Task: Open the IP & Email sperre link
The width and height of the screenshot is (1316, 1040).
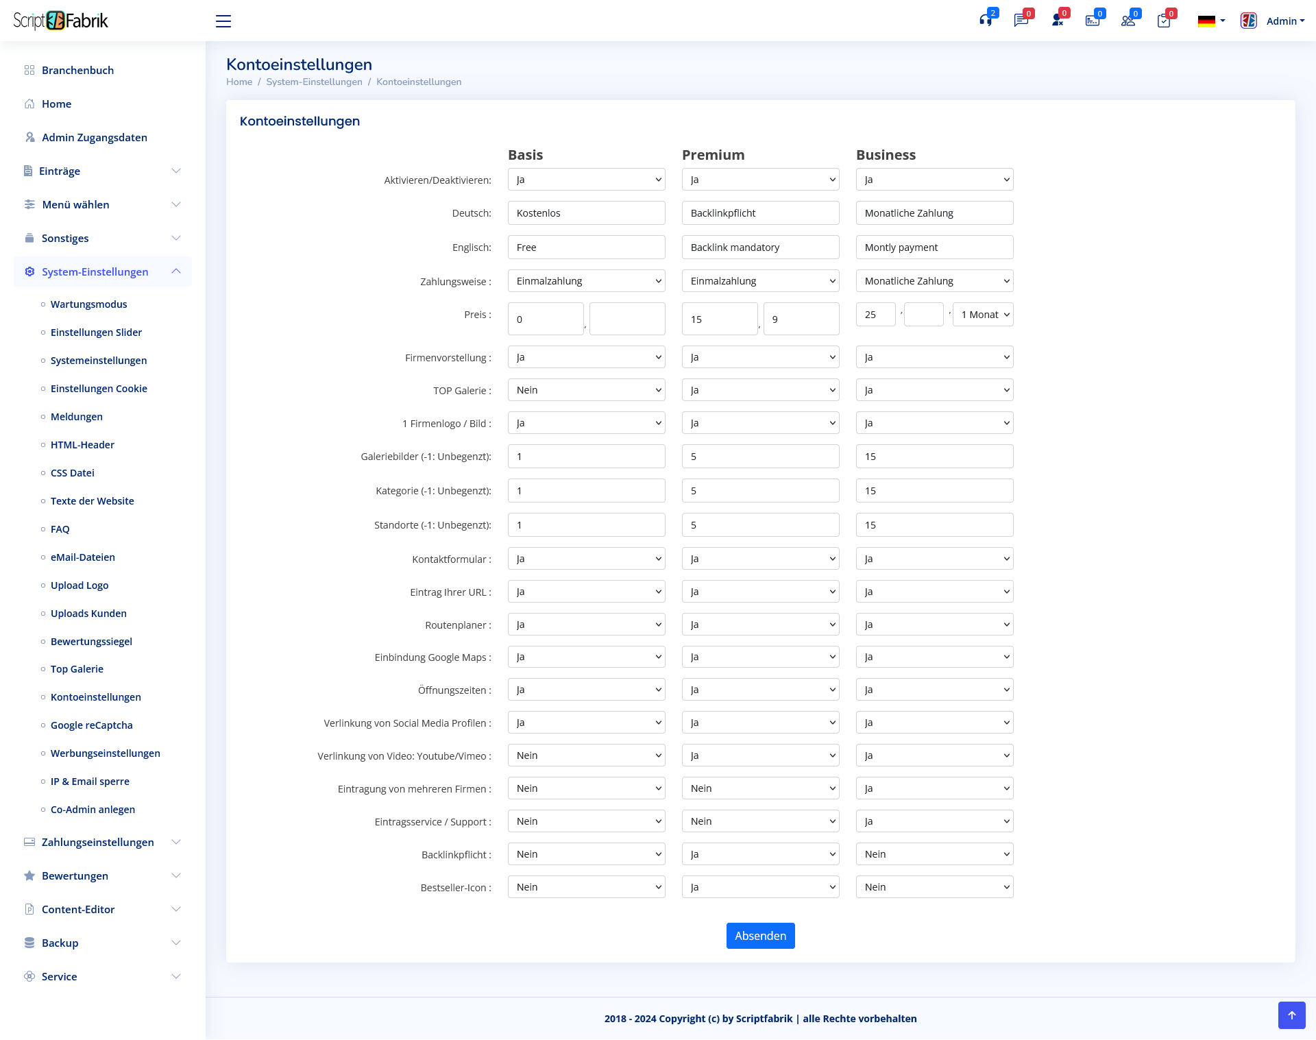Action: 90,782
